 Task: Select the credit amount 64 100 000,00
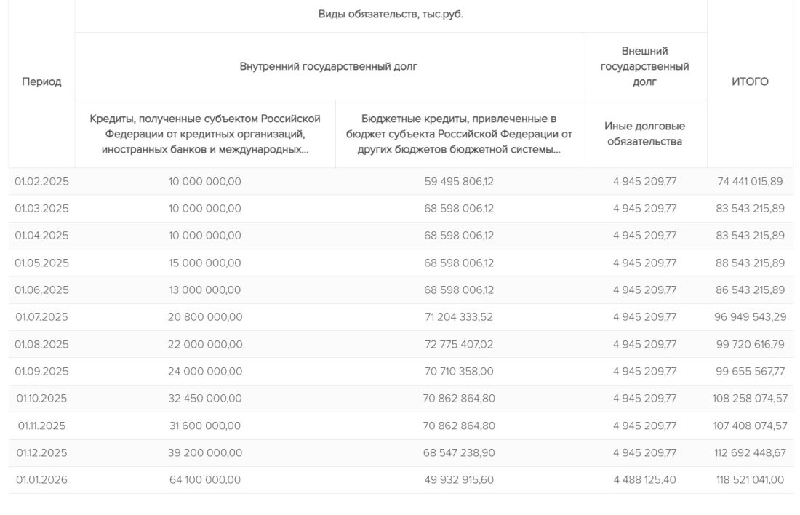(x=205, y=479)
